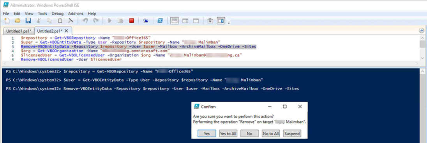
Task: Show Command Window icon
Action: [210, 21]
